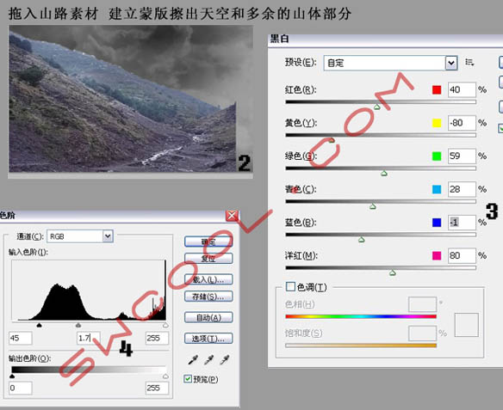Click the cyan 青色(C) slider handle
The height and width of the screenshot is (410, 503).
373,206
